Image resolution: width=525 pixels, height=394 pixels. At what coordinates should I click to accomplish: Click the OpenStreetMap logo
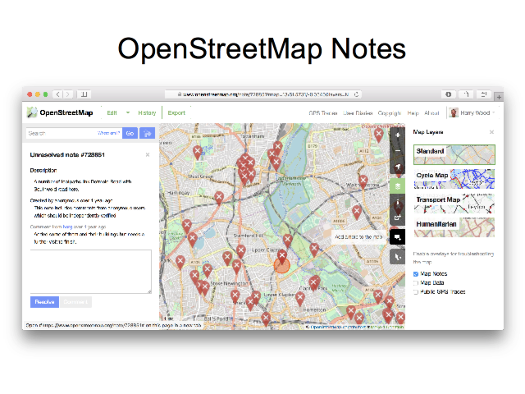(x=60, y=112)
